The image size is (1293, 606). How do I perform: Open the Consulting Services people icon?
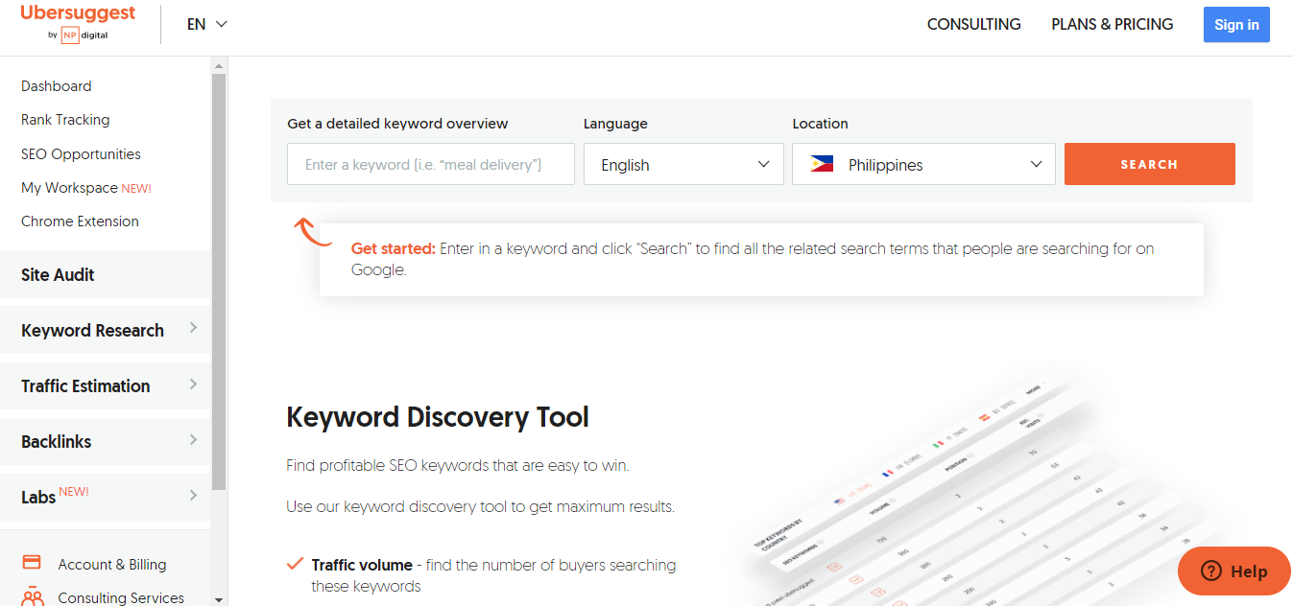coord(33,596)
